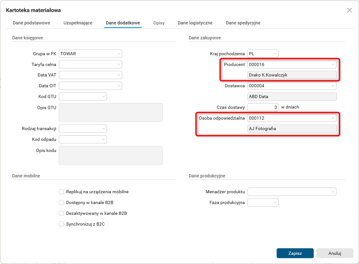Switch to the Dane podstawowe tab
The width and height of the screenshot is (359, 264).
coord(31,23)
